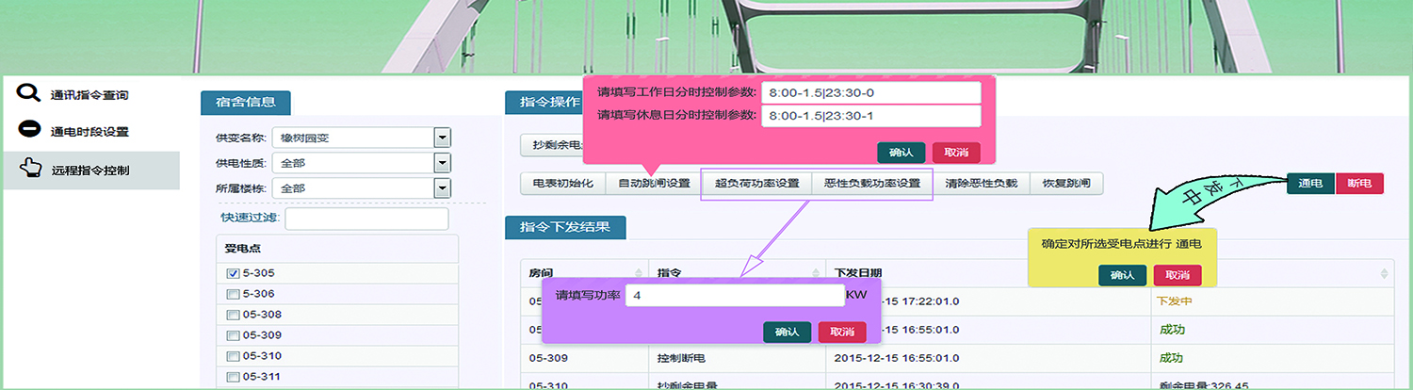Open 通电时段设置 menu item
Viewport: 1413px width, 390px height.
[x=89, y=132]
